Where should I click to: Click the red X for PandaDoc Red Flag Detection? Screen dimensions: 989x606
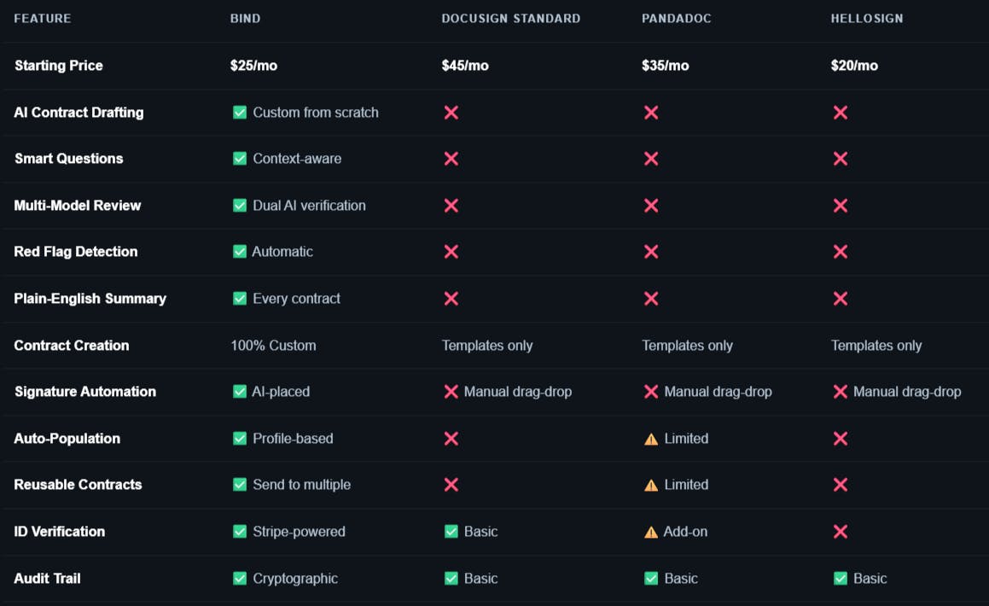(x=651, y=252)
